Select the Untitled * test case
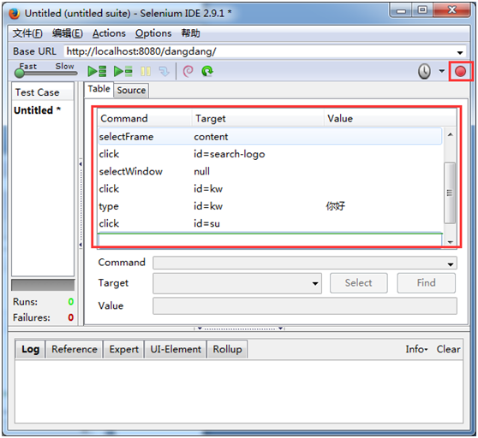The image size is (478, 438). (37, 110)
